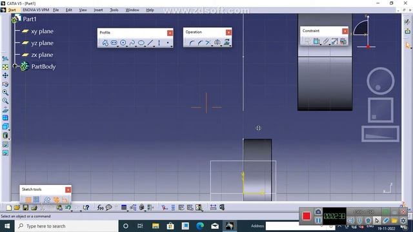Select the Axis tool in Profile toolbar

click(x=159, y=43)
